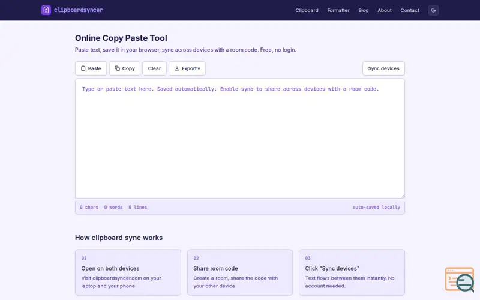
Task: Click the "0 words" counter
Action: [x=113, y=207]
